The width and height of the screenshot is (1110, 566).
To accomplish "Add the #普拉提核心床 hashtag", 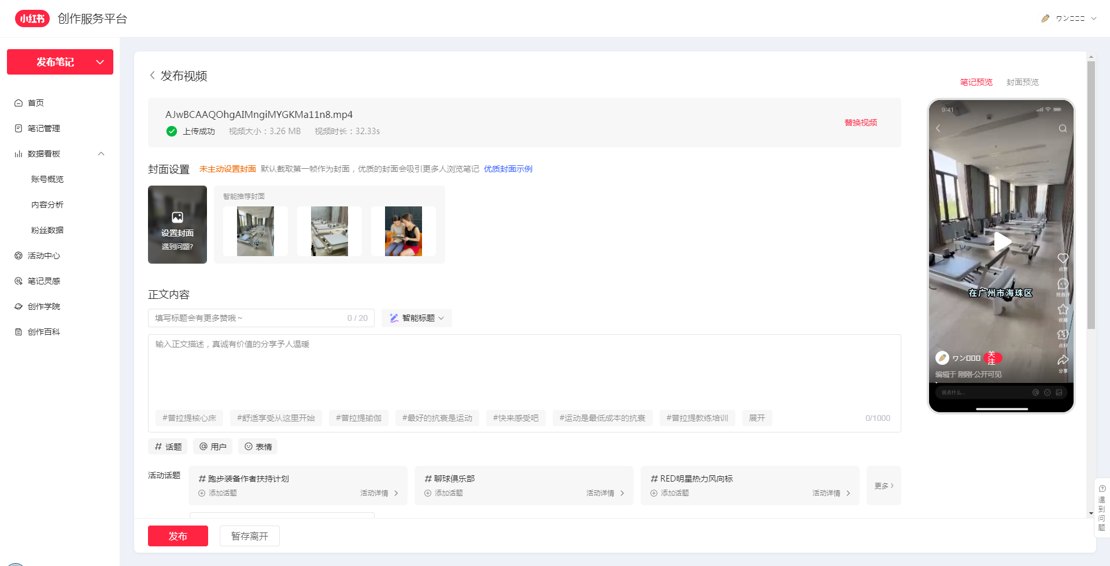I will pyautogui.click(x=189, y=418).
